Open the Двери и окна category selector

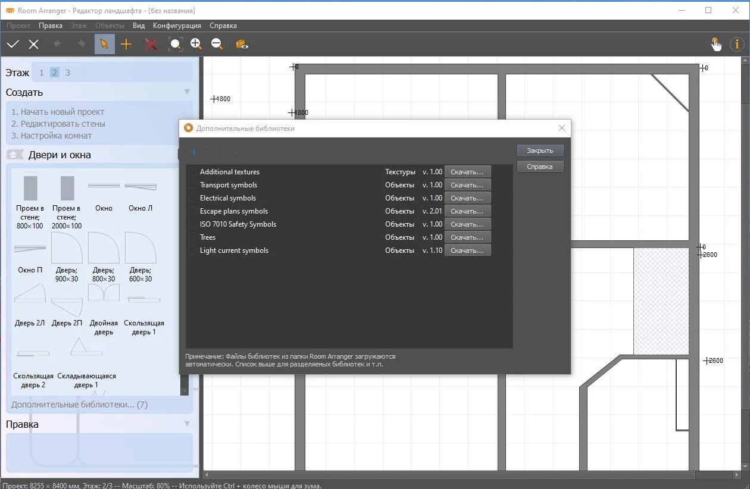(x=13, y=155)
